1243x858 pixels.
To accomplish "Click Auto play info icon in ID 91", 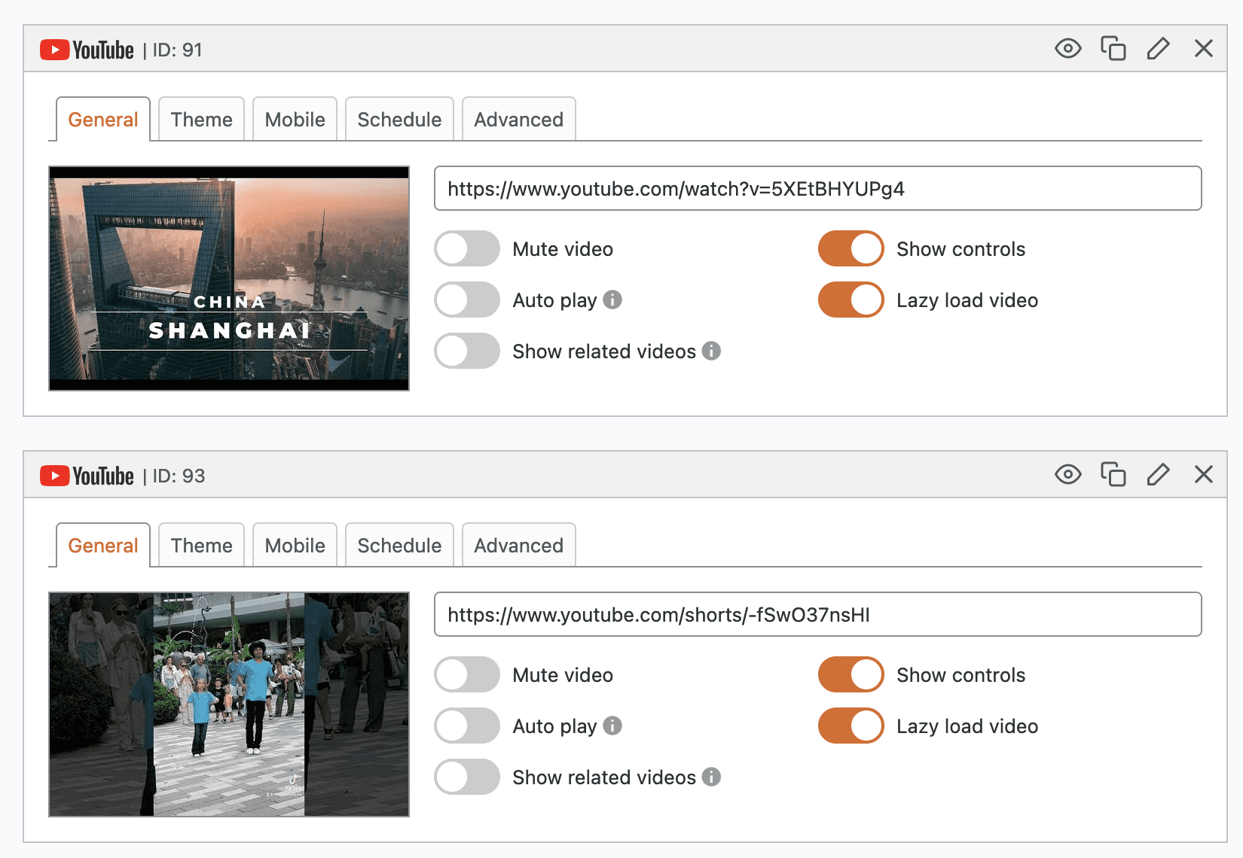I will (612, 300).
